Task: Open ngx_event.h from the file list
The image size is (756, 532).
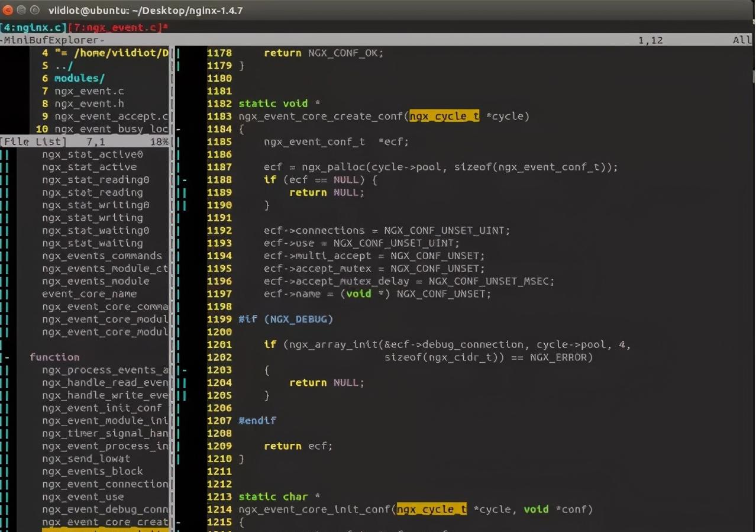Action: 89,104
